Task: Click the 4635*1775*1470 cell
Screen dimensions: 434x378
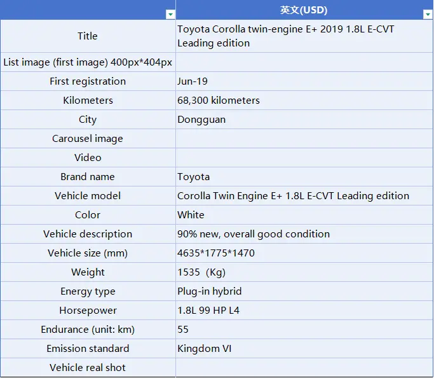Action: click(304, 253)
